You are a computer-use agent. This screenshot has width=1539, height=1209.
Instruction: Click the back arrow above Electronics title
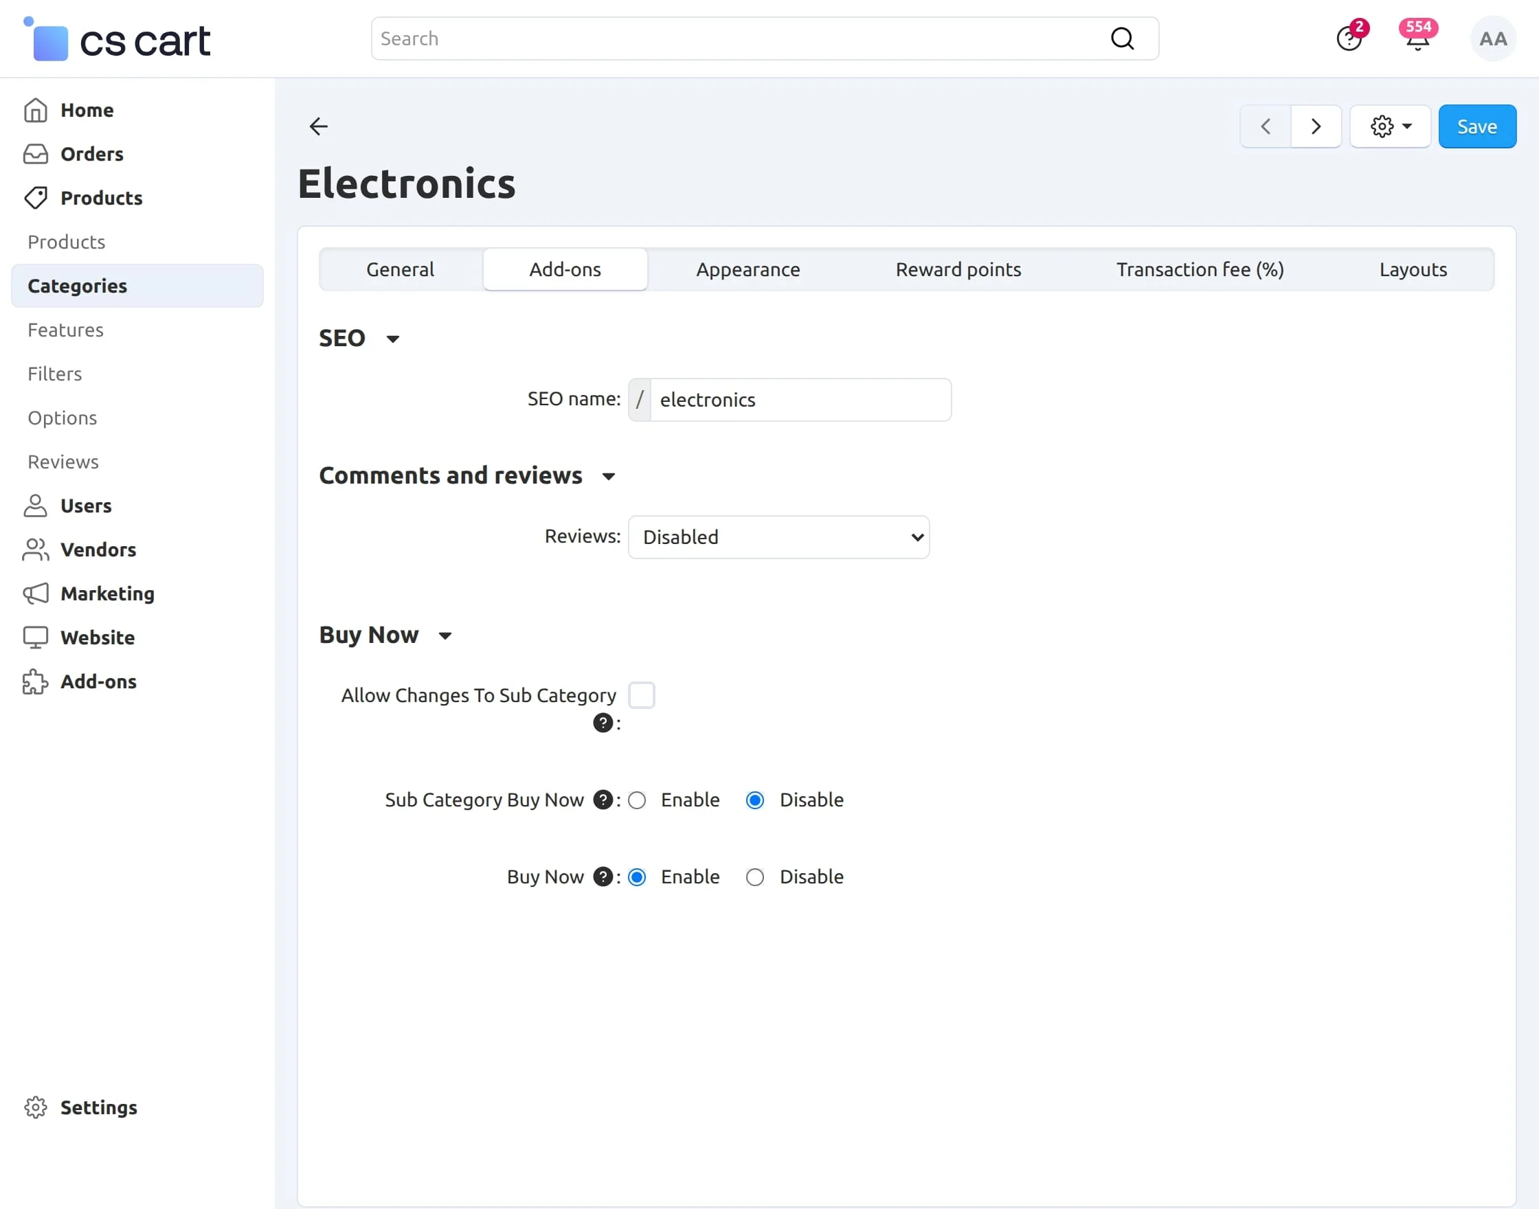pos(319,126)
